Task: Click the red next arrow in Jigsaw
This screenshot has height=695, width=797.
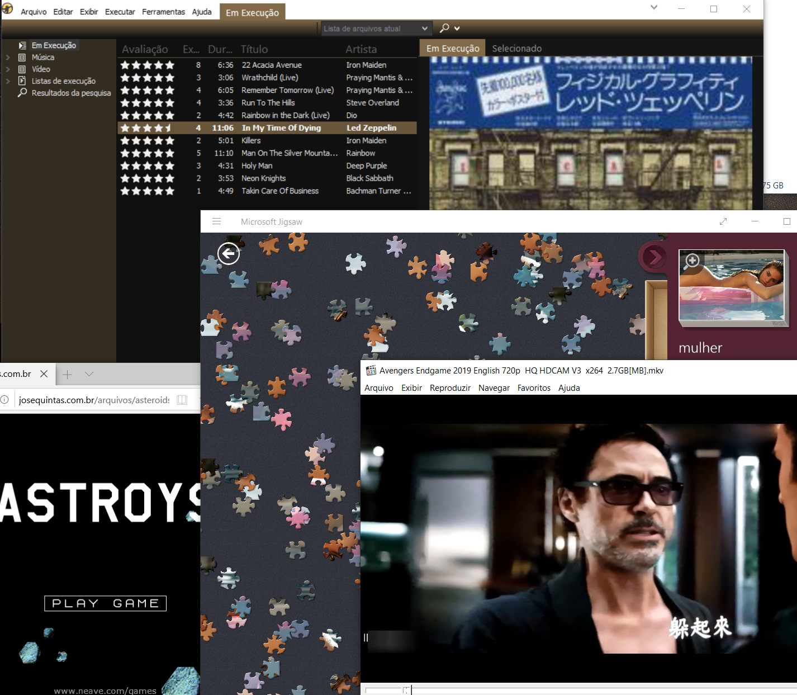Action: 653,257
